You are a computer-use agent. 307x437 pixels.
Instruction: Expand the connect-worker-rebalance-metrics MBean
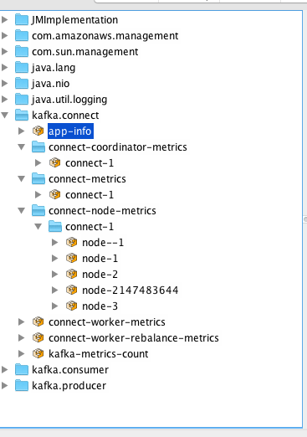pyautogui.click(x=22, y=337)
